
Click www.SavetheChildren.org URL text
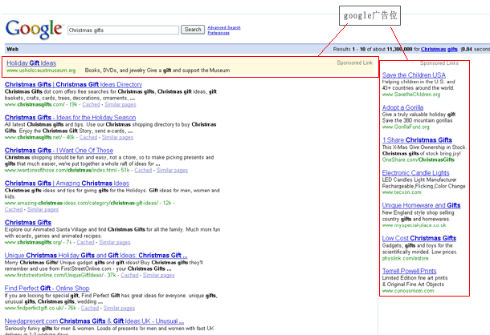tap(411, 95)
